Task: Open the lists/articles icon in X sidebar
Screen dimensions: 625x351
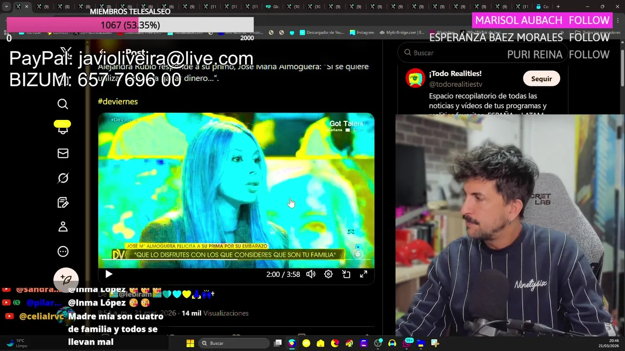Action: point(62,202)
